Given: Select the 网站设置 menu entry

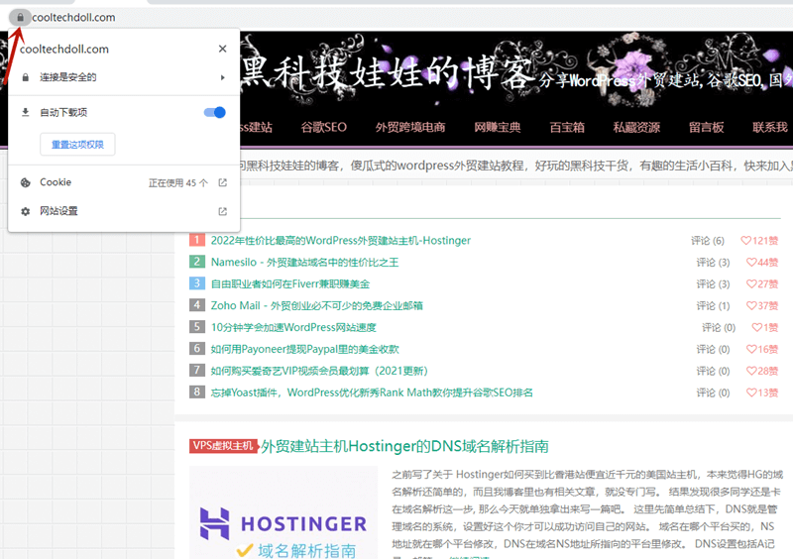Looking at the screenshot, I should [124, 211].
